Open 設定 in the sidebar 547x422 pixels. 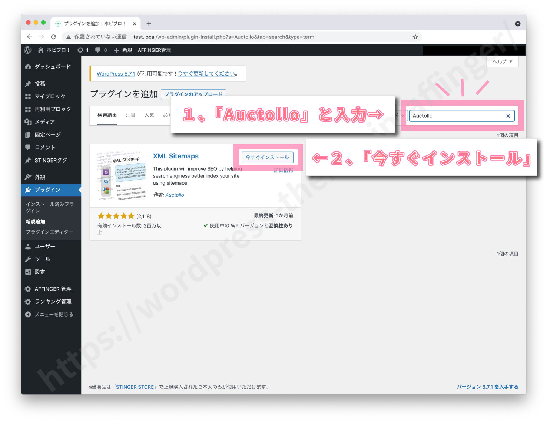point(51,272)
